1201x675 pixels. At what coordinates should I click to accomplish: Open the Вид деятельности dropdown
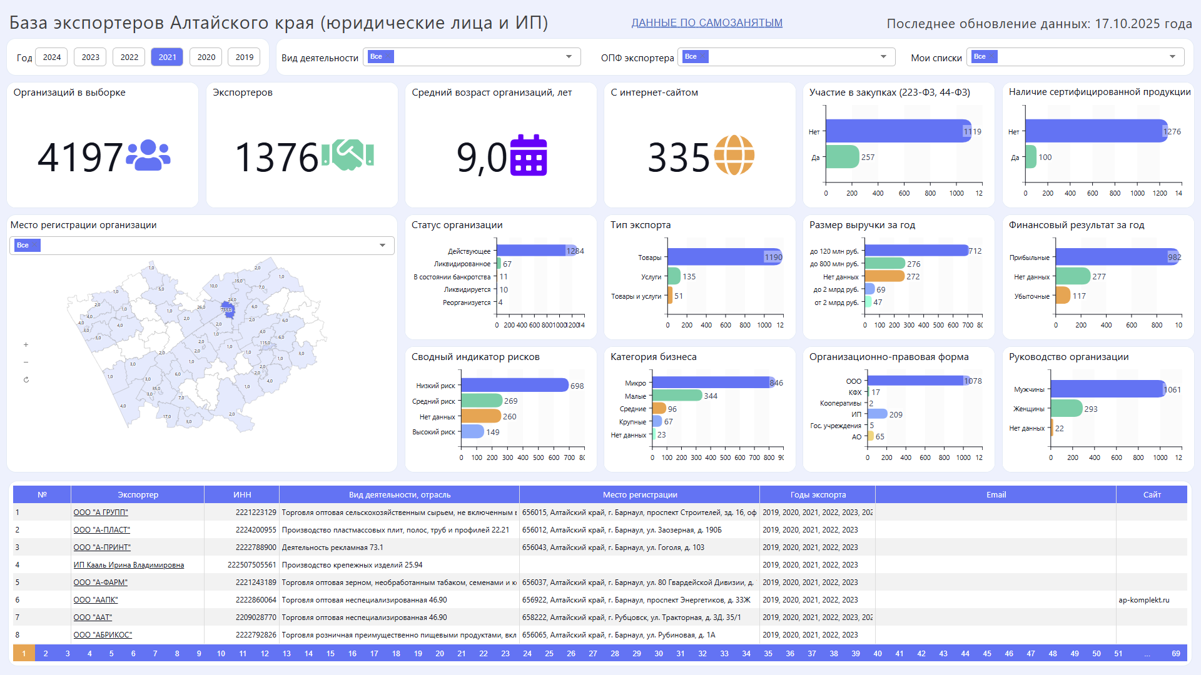coord(569,57)
